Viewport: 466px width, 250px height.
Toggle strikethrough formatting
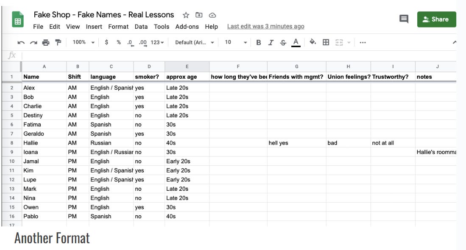(283, 42)
